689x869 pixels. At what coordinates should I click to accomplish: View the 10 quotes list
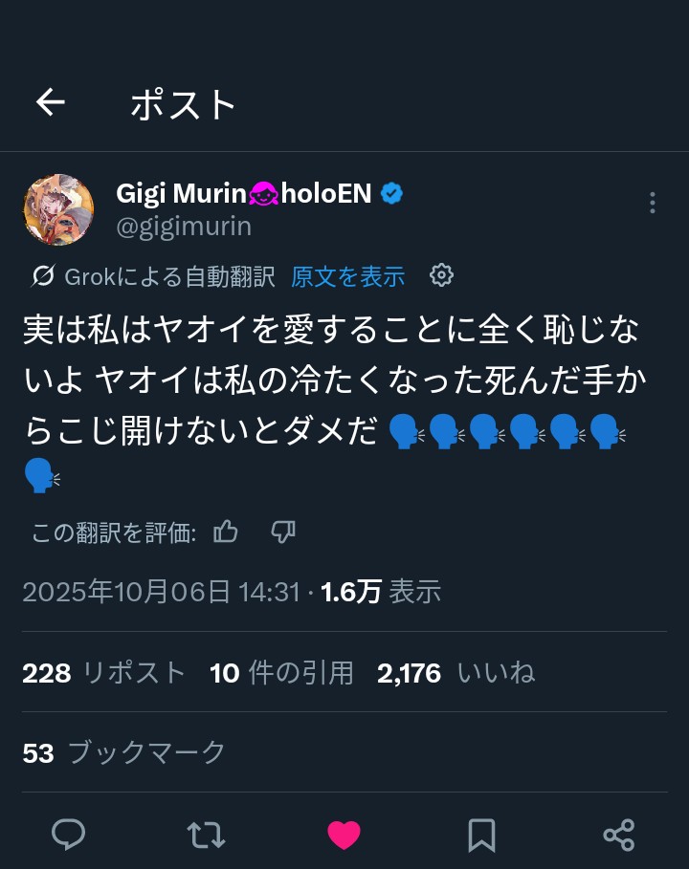click(281, 673)
